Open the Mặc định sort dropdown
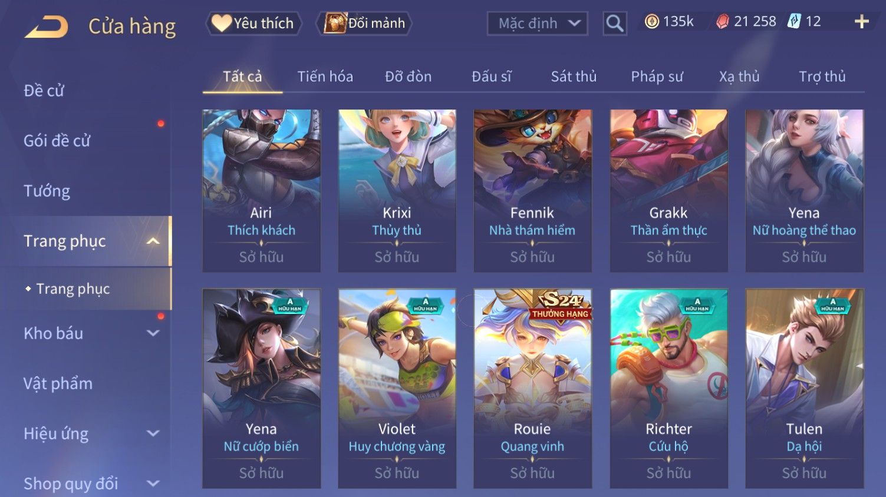 tap(537, 24)
